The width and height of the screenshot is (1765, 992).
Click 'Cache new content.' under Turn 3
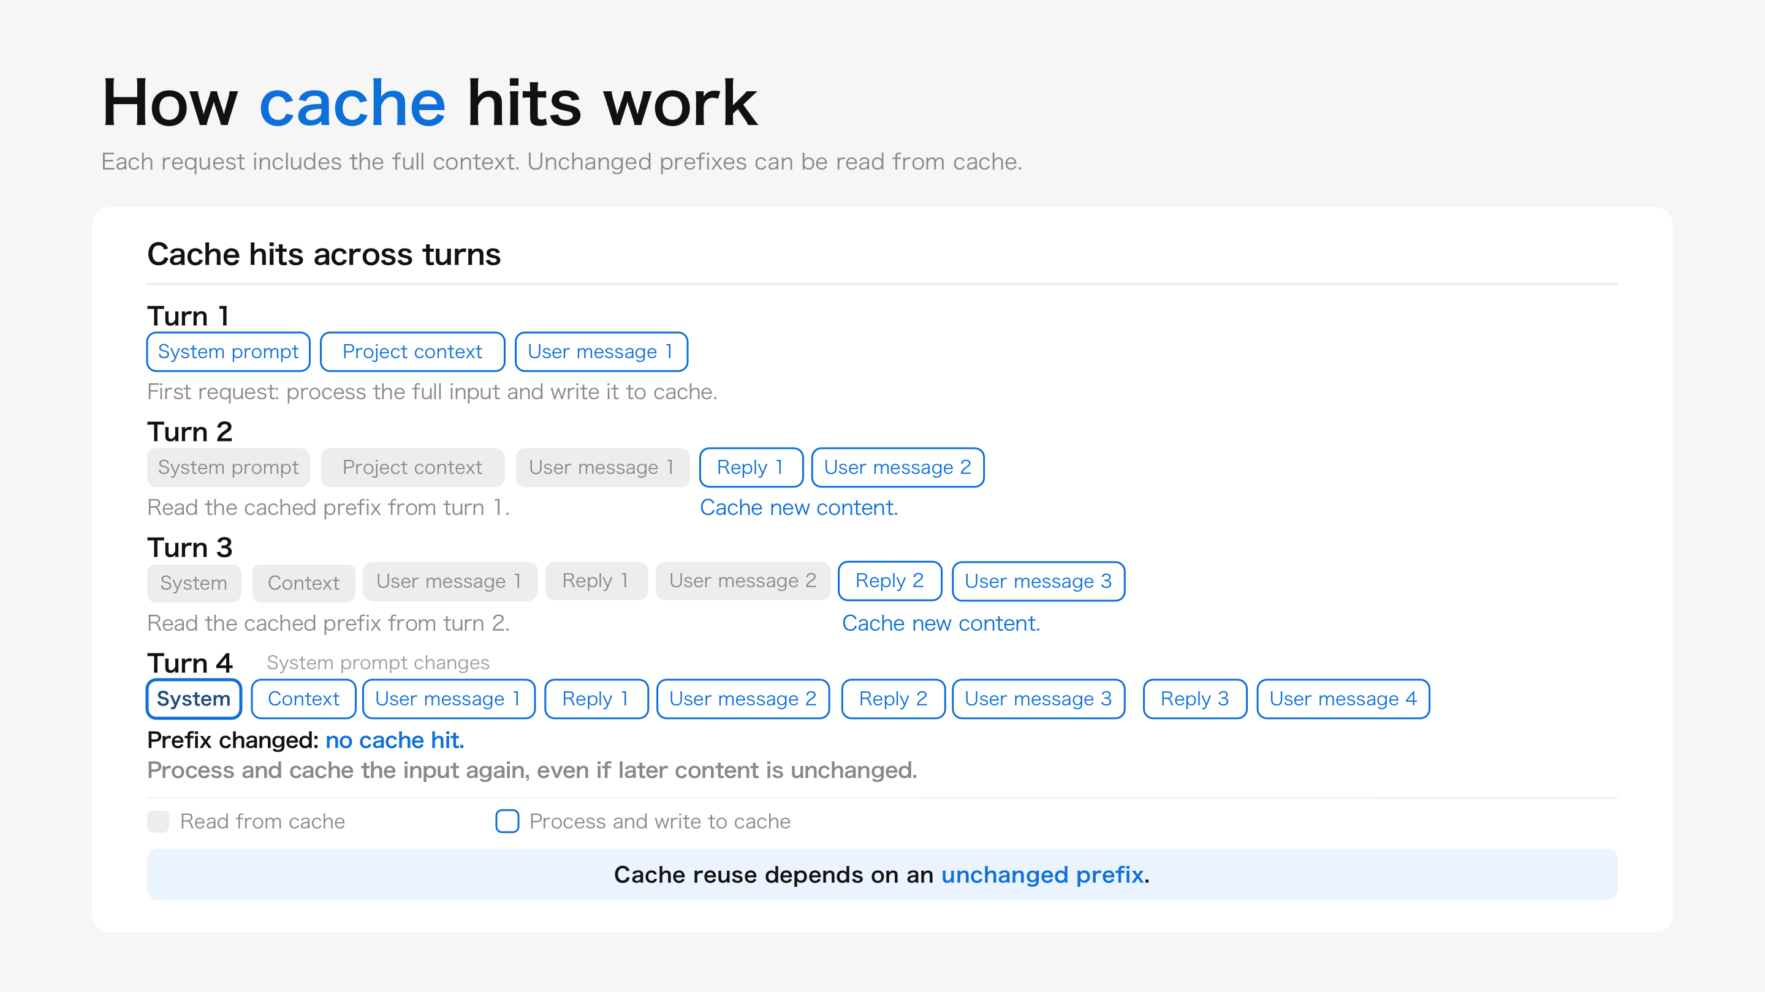941,623
